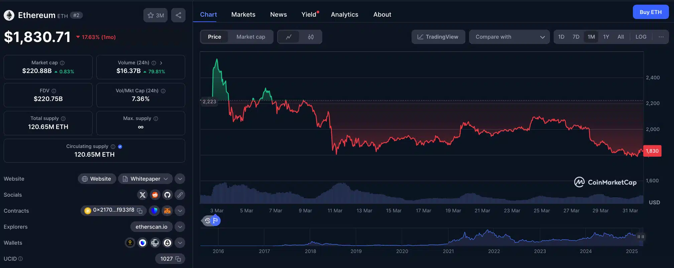Click the 0x2170...f933f8 contract chip
Viewport: 674px width, 268px height.
click(113, 210)
